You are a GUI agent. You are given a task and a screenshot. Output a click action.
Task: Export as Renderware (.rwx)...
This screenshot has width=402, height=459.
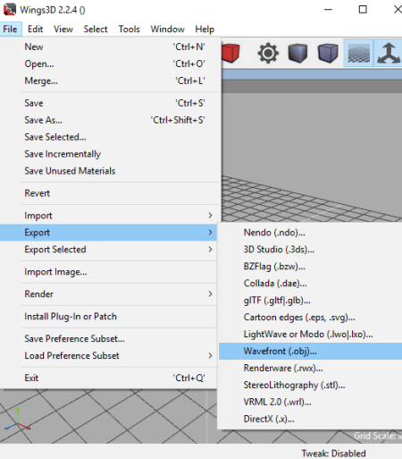coord(310,368)
